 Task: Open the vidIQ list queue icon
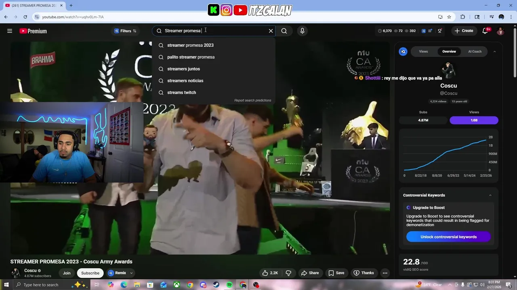coord(430,31)
